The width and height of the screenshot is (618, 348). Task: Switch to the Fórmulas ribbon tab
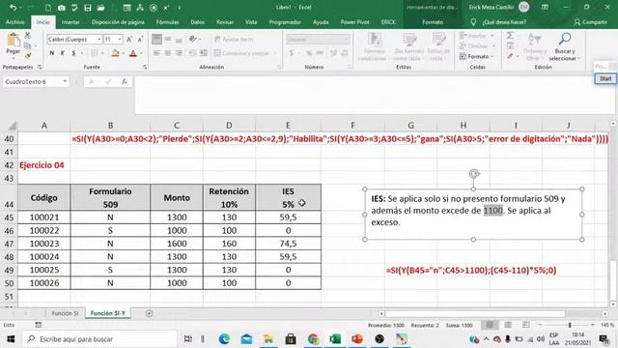tap(167, 22)
